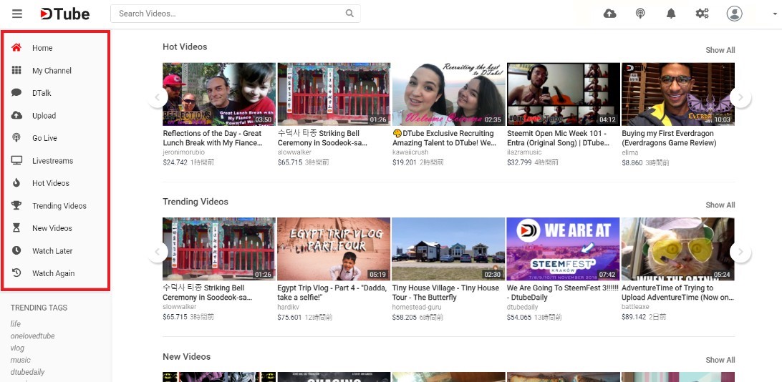Click the user avatar icon
This screenshot has width=782, height=382.
tap(734, 14)
